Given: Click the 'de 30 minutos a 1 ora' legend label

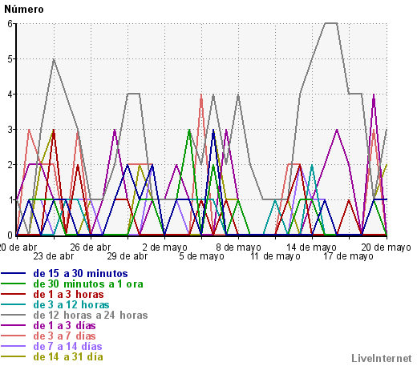Looking at the screenshot, I should point(88,284).
